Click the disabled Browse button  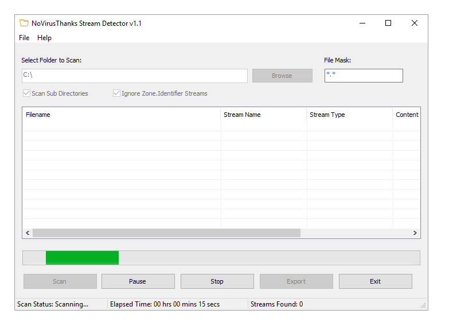click(x=282, y=76)
